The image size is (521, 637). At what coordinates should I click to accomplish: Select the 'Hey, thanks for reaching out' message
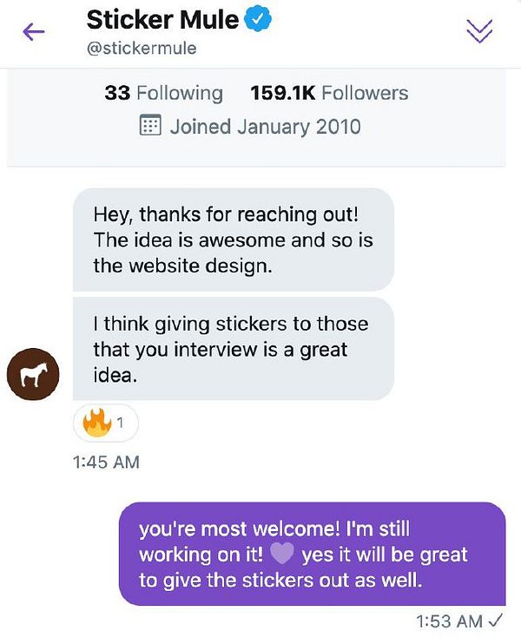pos(233,239)
